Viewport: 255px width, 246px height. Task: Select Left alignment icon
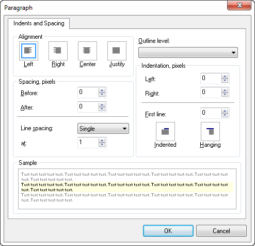pyautogui.click(x=28, y=51)
